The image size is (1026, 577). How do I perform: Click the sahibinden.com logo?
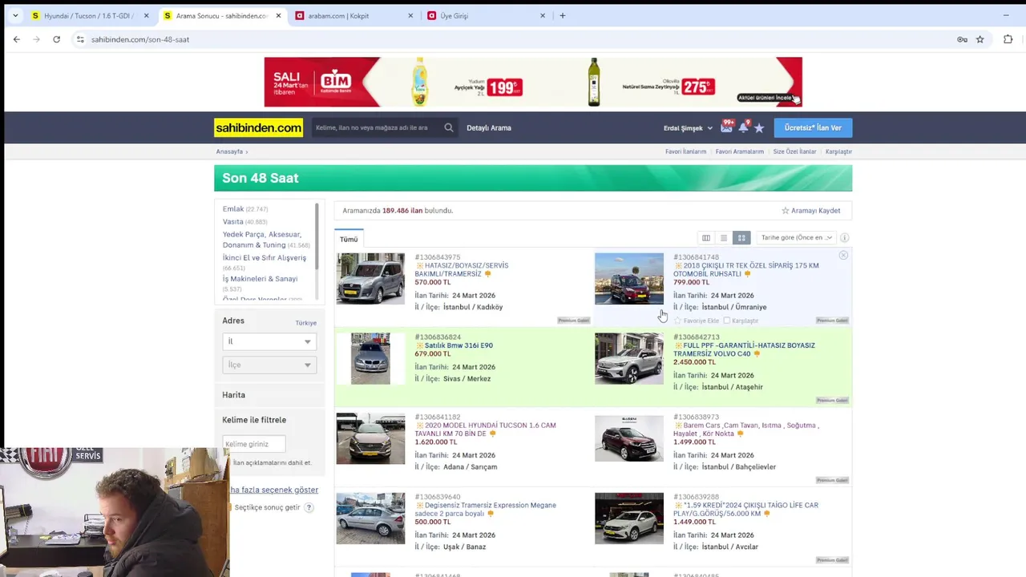pos(258,127)
